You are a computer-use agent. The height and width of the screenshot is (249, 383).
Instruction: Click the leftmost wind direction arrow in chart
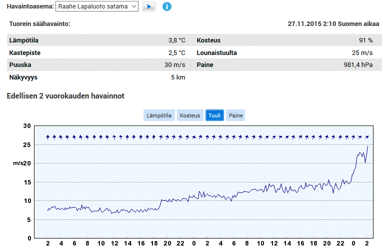tap(48, 136)
